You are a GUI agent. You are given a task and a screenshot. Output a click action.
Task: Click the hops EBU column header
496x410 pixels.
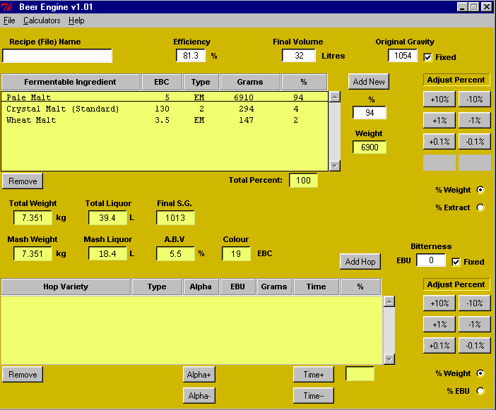point(237,287)
